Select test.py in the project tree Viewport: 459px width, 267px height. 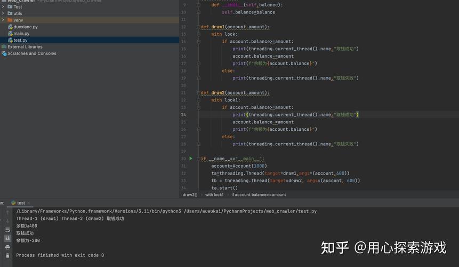20,40
